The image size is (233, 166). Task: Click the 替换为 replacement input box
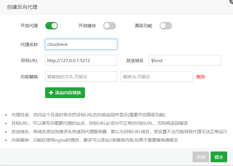[x=157, y=77]
